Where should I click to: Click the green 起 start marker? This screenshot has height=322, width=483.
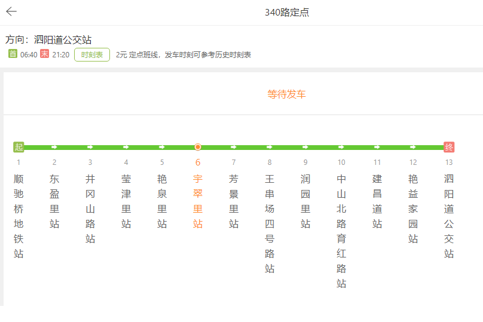click(19, 147)
